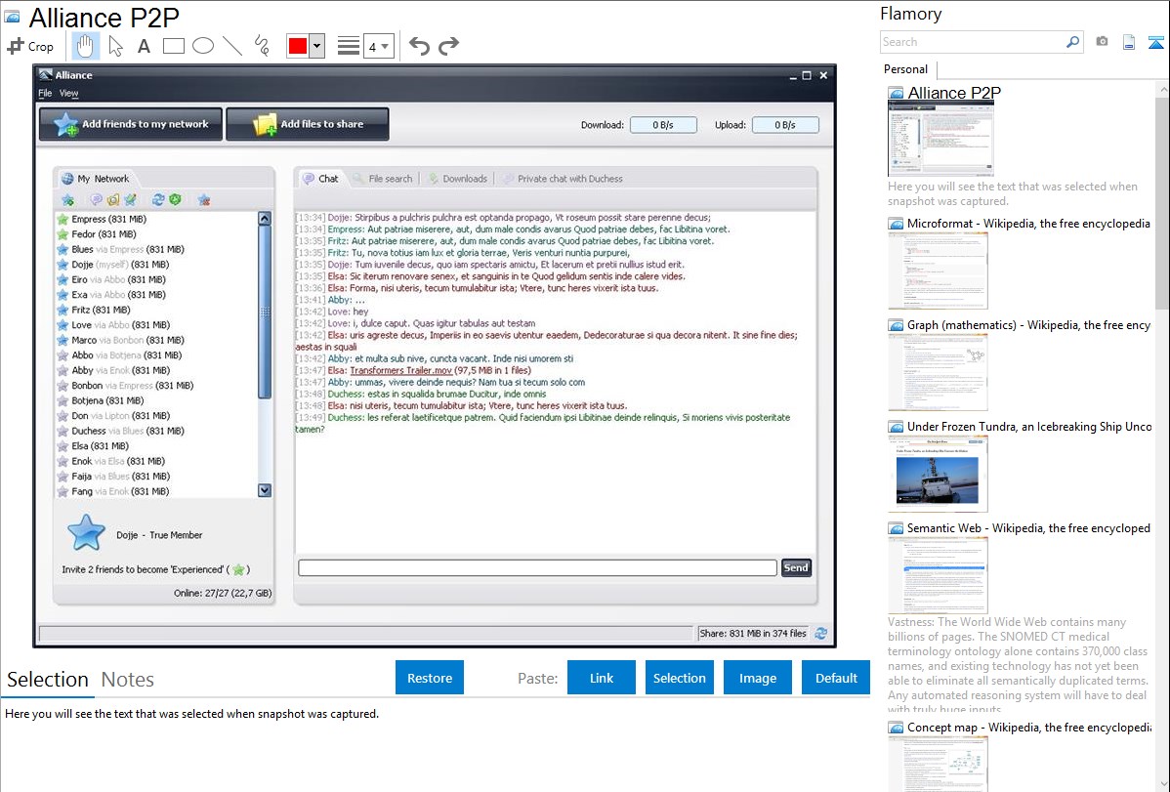Click the green shield icon
1170x792 pixels.
click(x=176, y=200)
